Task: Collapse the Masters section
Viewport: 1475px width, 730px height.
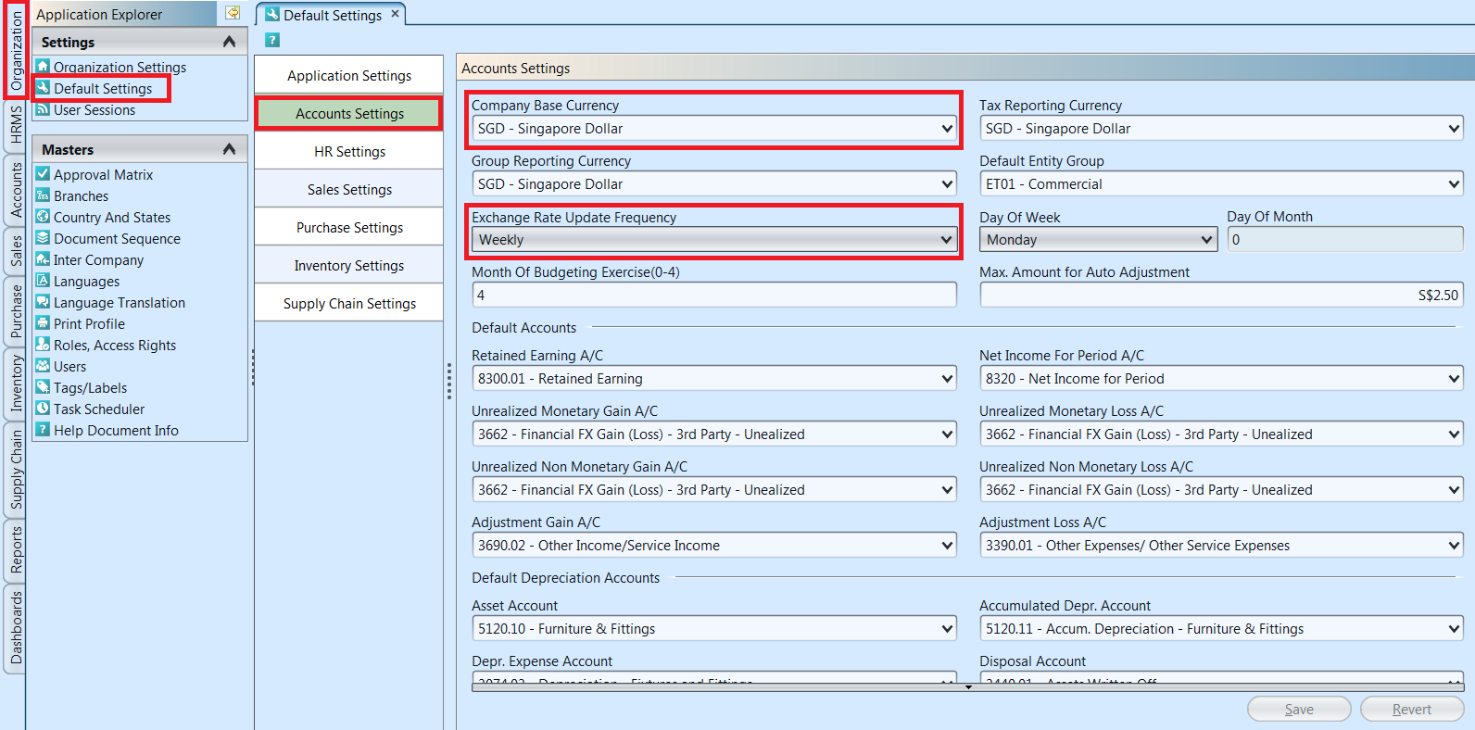Action: click(x=229, y=149)
